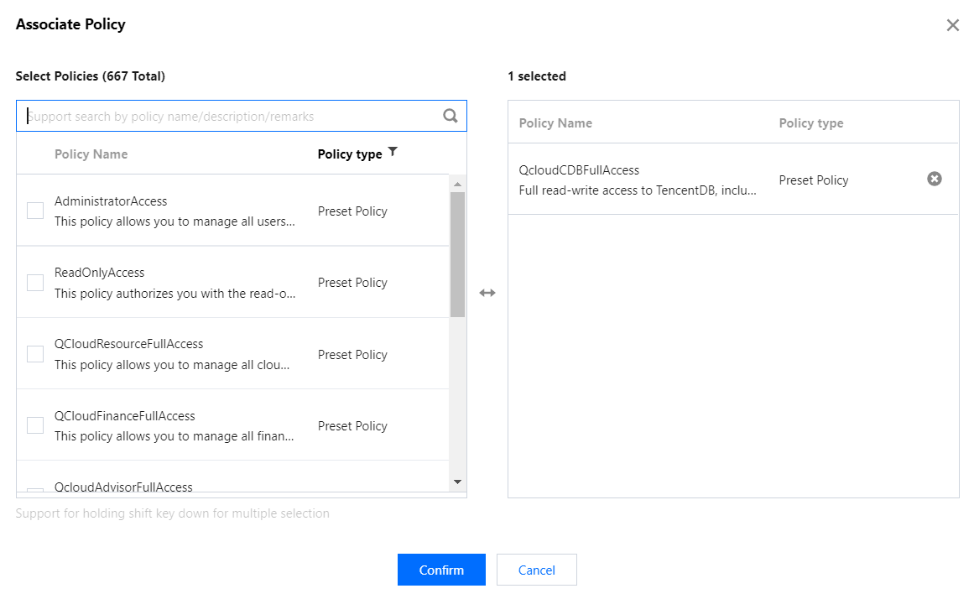The height and width of the screenshot is (599, 974).
Task: Click the search magnifier icon
Action: click(x=451, y=117)
